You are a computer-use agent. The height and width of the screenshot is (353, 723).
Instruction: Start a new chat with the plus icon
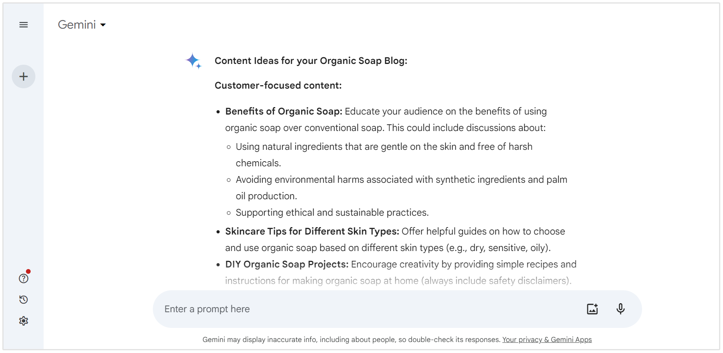tap(23, 76)
